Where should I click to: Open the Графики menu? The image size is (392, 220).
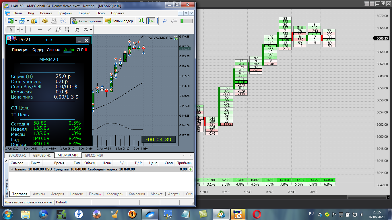tap(65, 13)
